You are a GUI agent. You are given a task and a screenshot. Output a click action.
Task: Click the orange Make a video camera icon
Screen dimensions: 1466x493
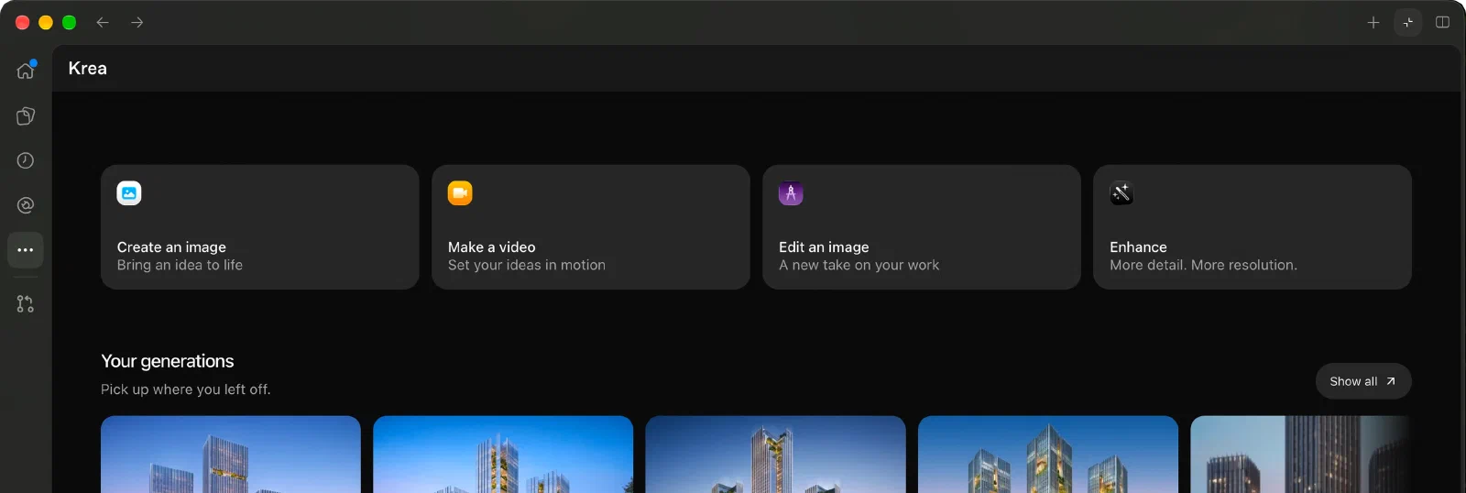(460, 193)
